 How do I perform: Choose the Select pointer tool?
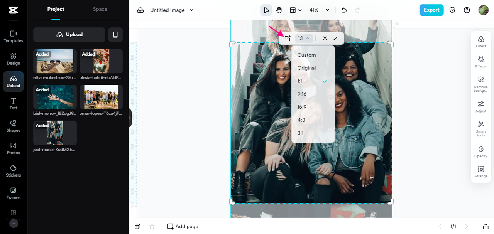click(266, 10)
